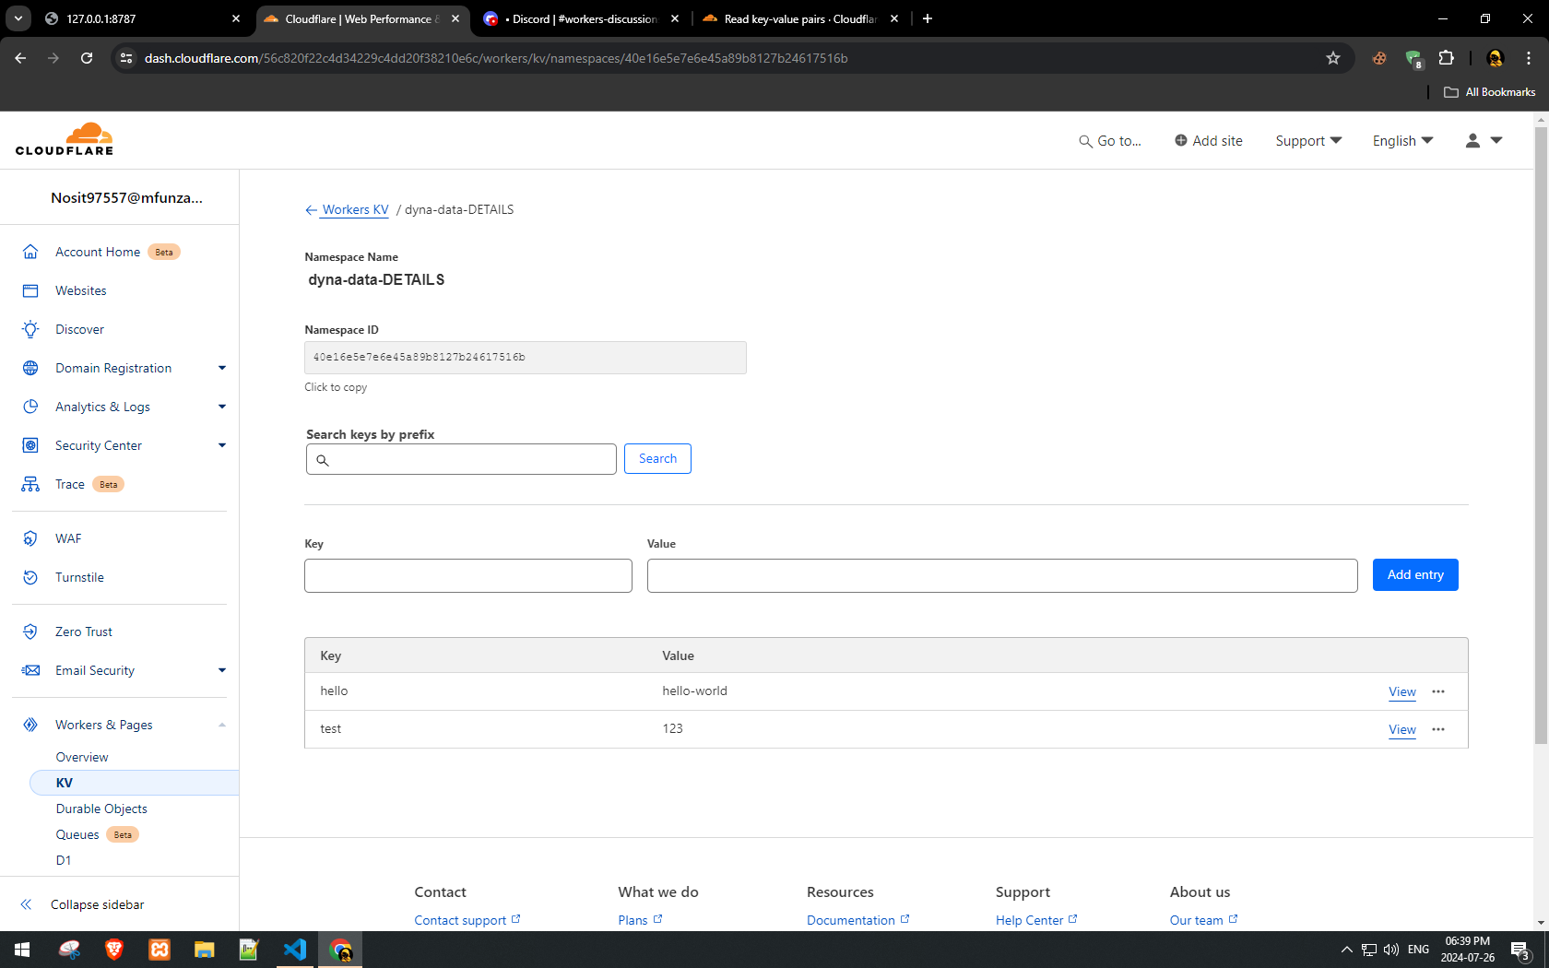Click the Add entry button

point(1414,574)
